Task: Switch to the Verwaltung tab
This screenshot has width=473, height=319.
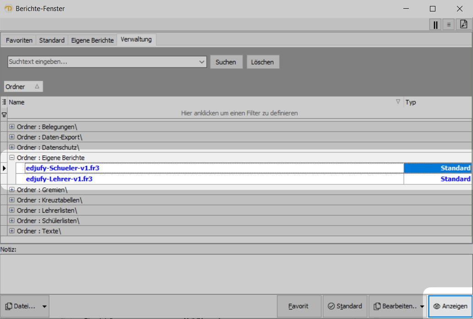Action: click(136, 40)
